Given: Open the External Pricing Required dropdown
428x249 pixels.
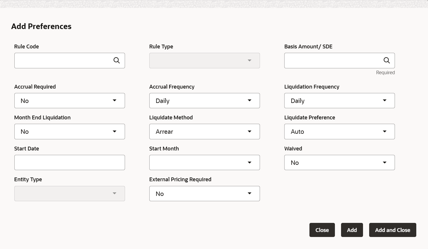Looking at the screenshot, I should click(204, 194).
